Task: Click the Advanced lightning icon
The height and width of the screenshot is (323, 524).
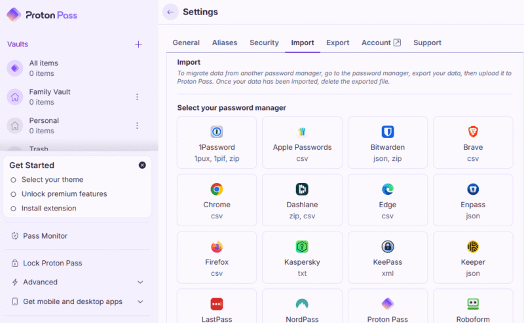Action: click(14, 282)
